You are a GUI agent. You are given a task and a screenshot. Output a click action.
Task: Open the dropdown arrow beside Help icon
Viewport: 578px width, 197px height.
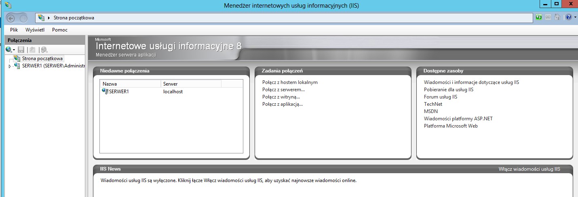pyautogui.click(x=574, y=18)
